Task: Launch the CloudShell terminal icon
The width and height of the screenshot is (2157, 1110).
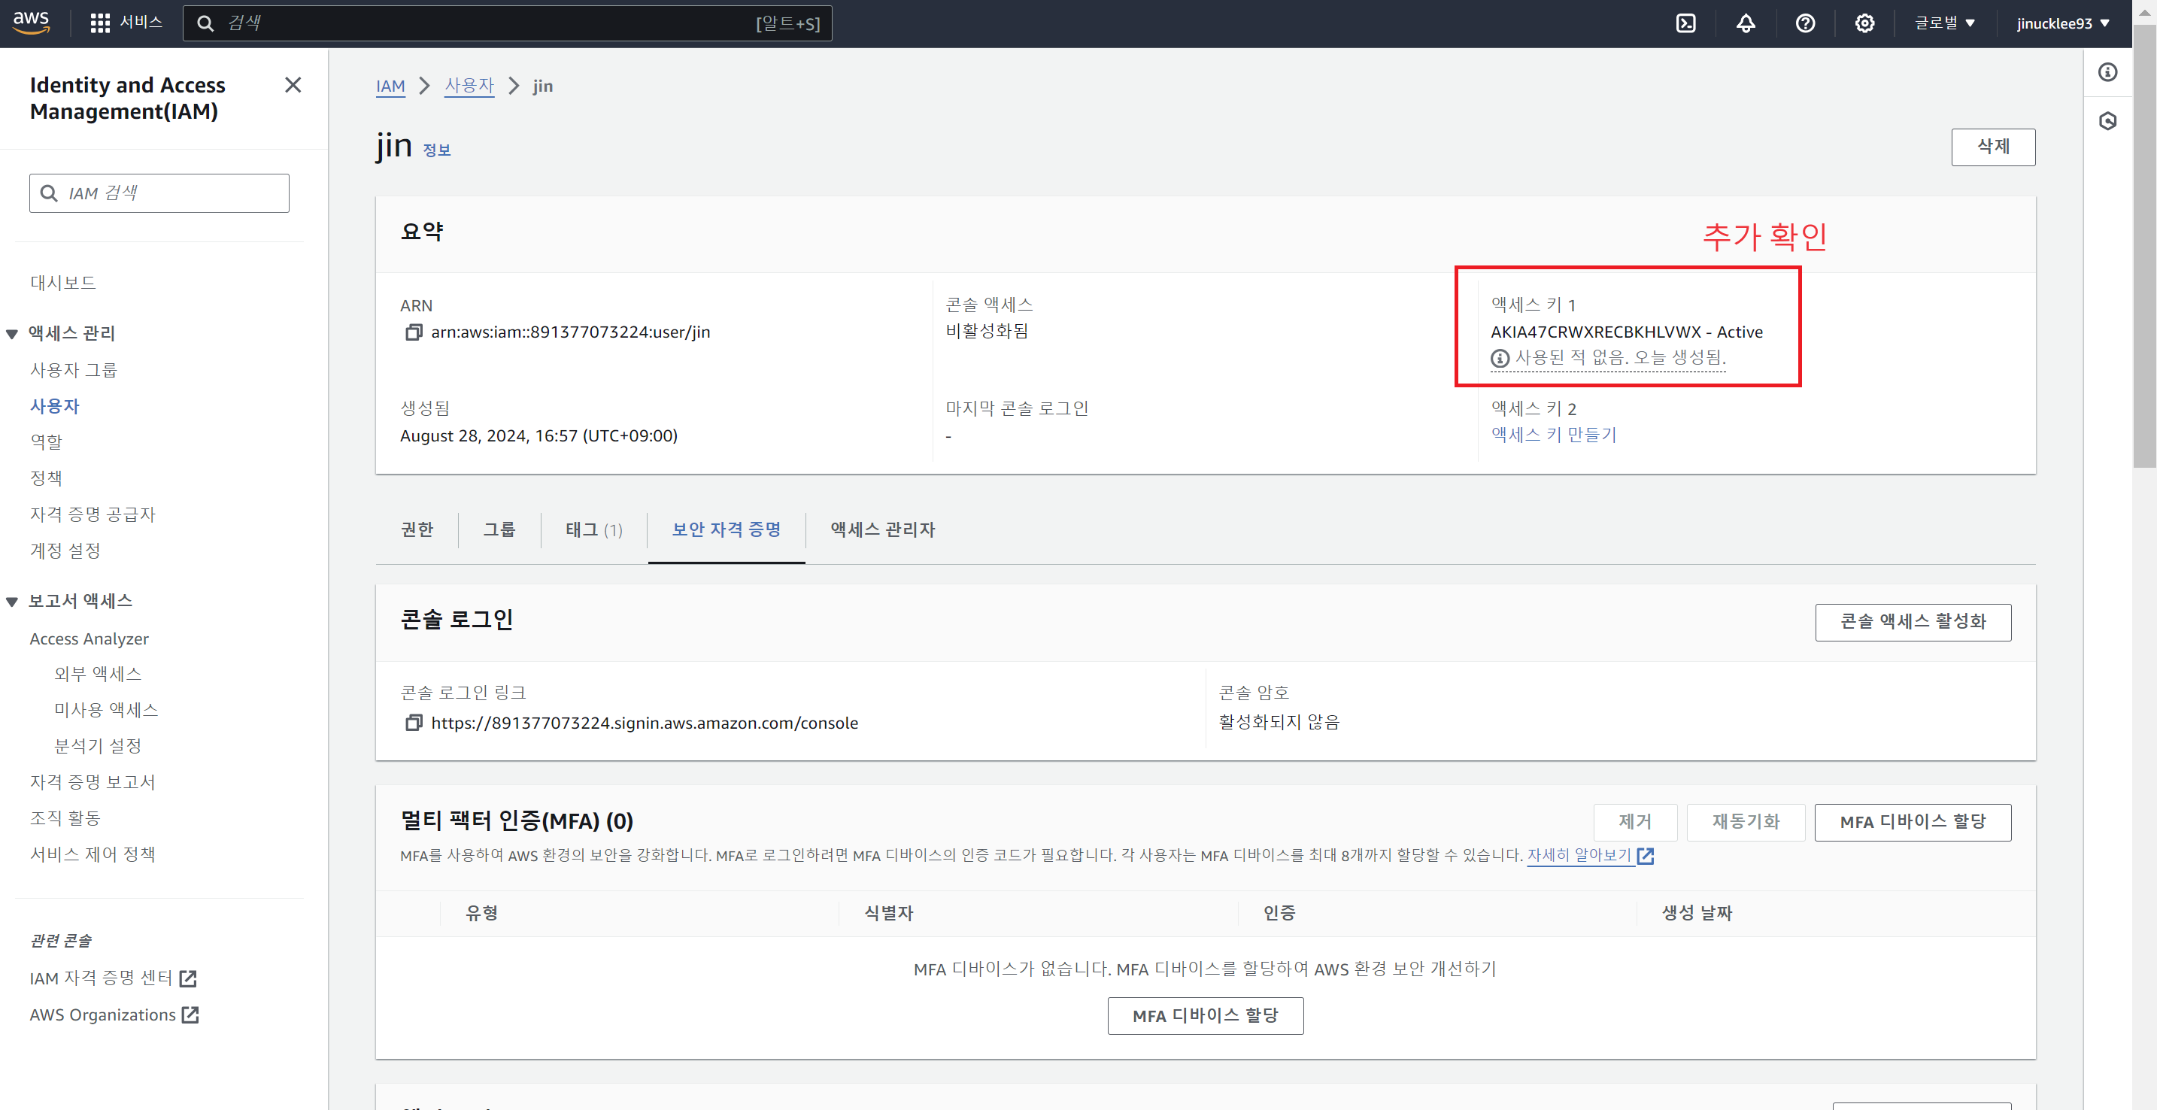Action: pyautogui.click(x=1685, y=23)
